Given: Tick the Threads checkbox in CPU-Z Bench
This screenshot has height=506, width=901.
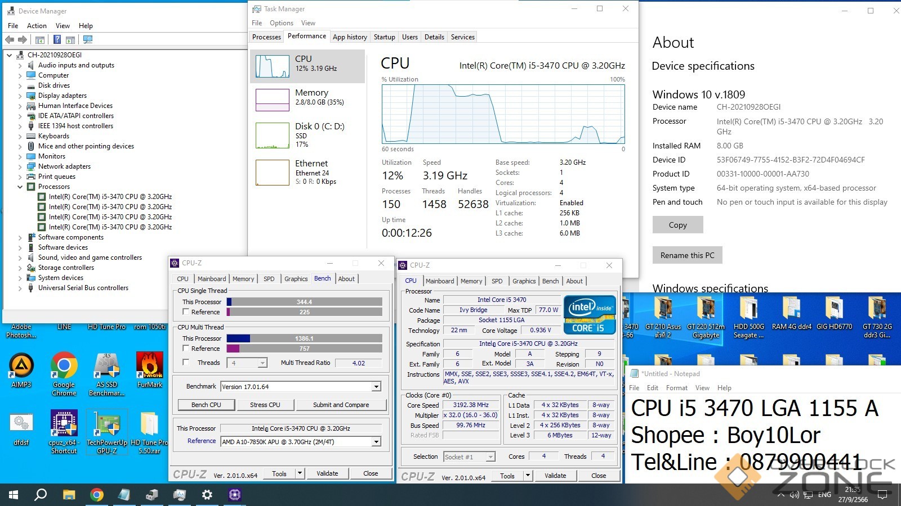Looking at the screenshot, I should coord(186,363).
